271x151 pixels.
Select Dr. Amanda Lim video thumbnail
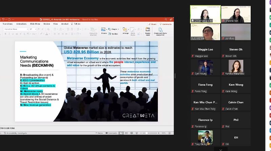tap(205, 14)
